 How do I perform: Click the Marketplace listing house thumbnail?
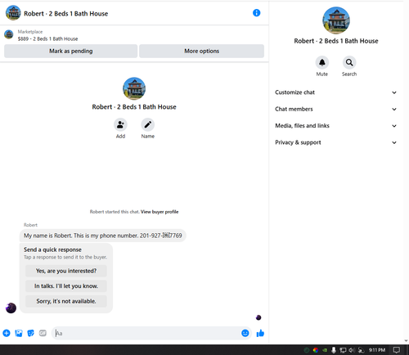pos(9,34)
